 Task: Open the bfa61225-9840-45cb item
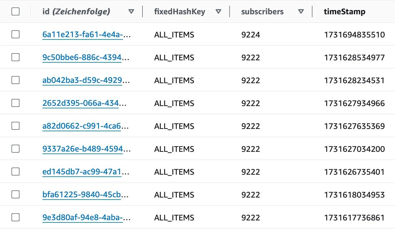pyautogui.click(x=85, y=195)
